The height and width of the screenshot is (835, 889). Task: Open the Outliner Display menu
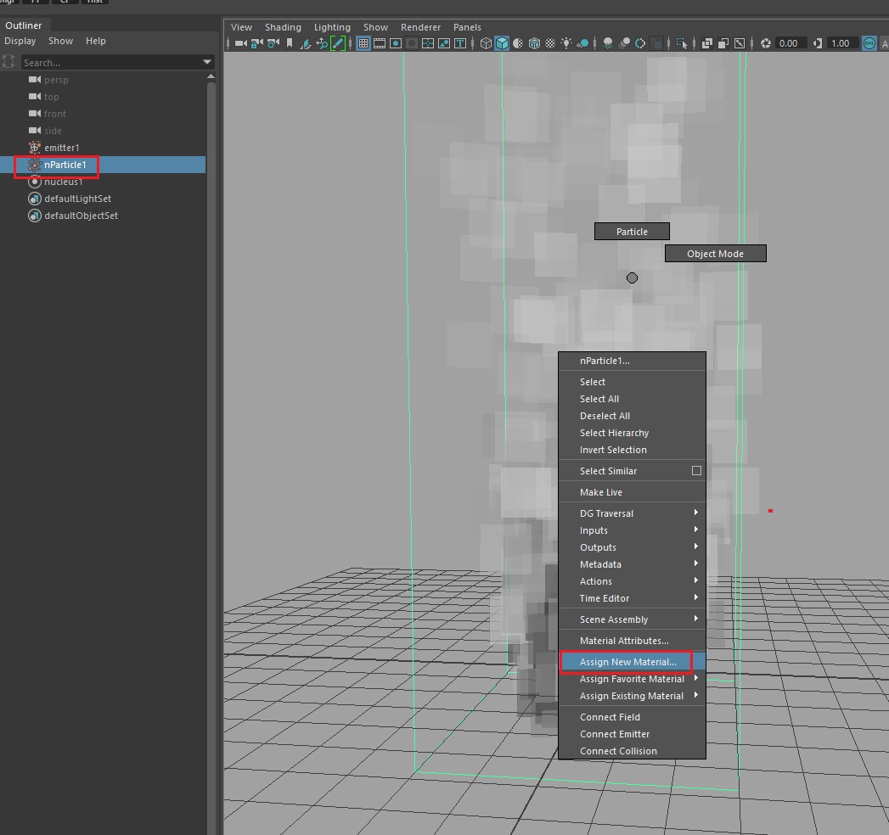(x=20, y=41)
